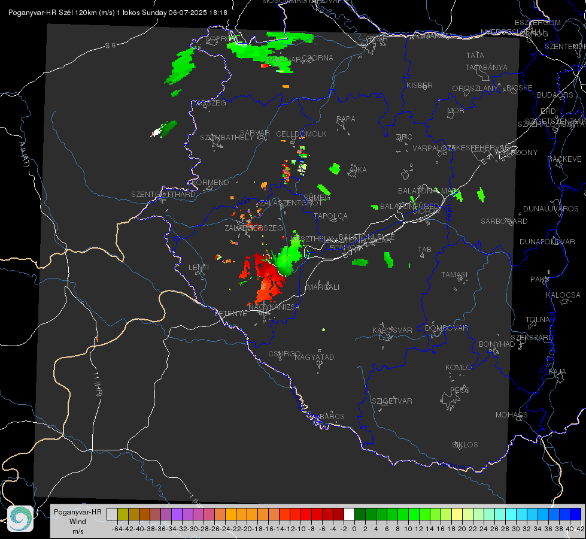This screenshot has width=586, height=539.
Task: Select the KORMEND town label
Action: click(x=211, y=183)
